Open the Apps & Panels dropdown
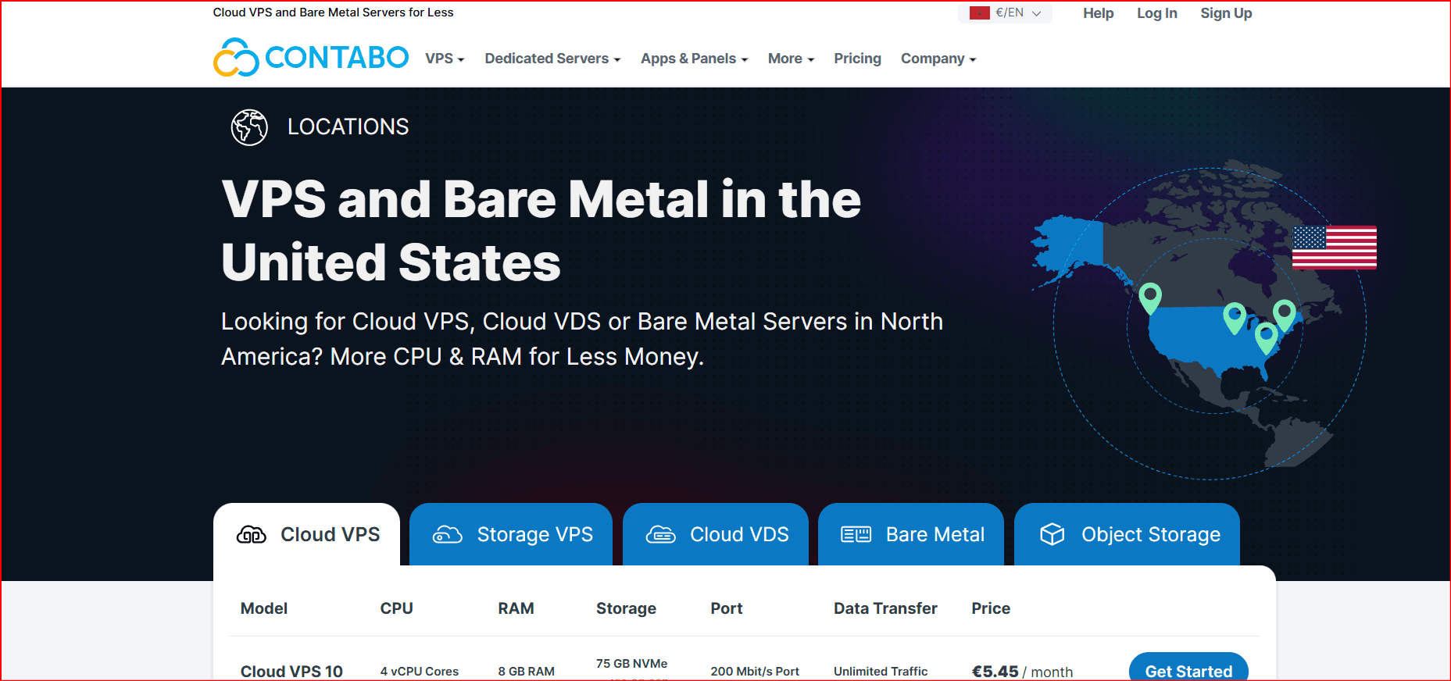Image resolution: width=1451 pixels, height=681 pixels. tap(694, 59)
